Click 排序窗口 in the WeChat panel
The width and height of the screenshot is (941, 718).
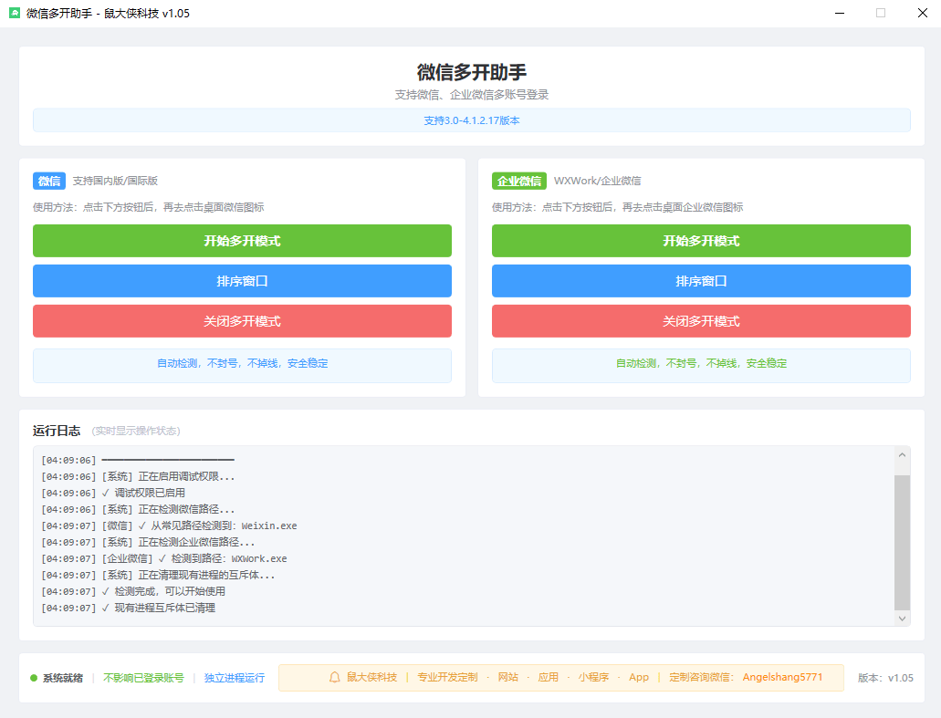242,280
